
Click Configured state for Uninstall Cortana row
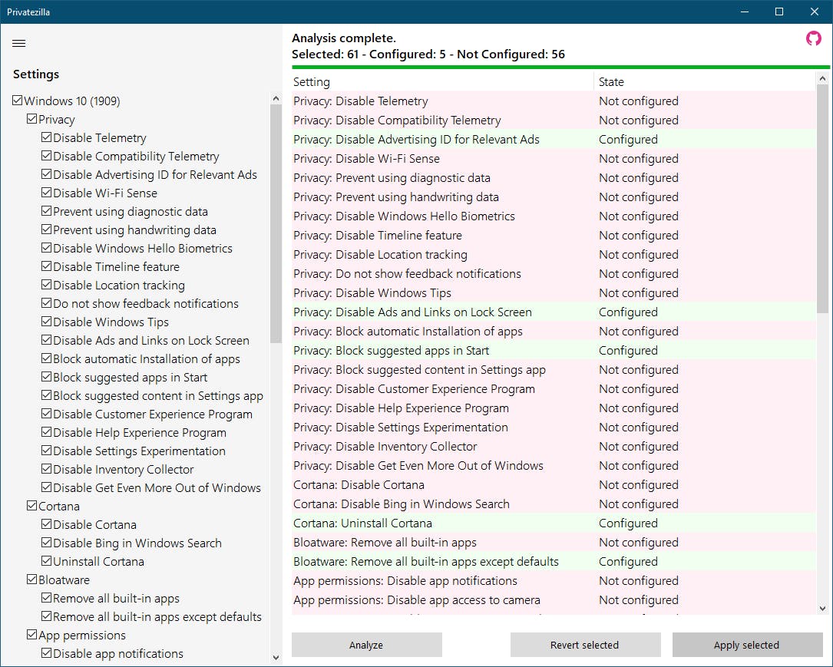628,523
